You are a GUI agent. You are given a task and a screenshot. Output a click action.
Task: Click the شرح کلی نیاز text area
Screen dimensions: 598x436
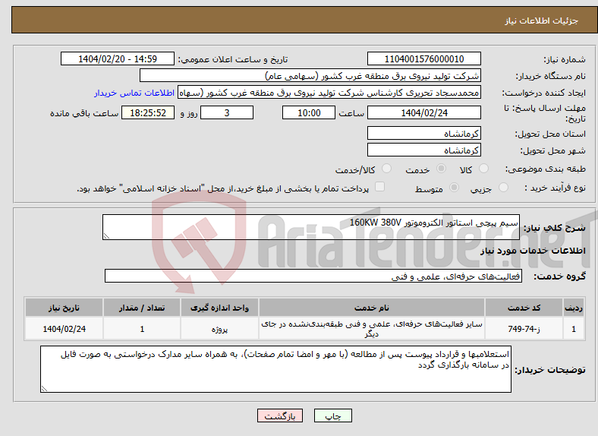tap(311, 227)
